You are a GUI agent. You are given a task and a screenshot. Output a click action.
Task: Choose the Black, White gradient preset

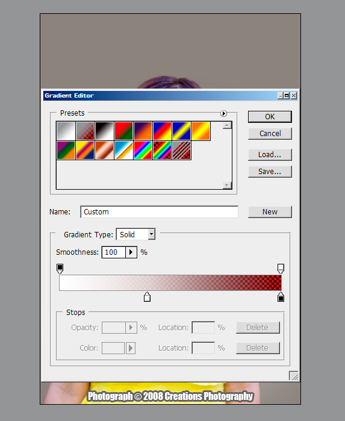pyautogui.click(x=104, y=131)
